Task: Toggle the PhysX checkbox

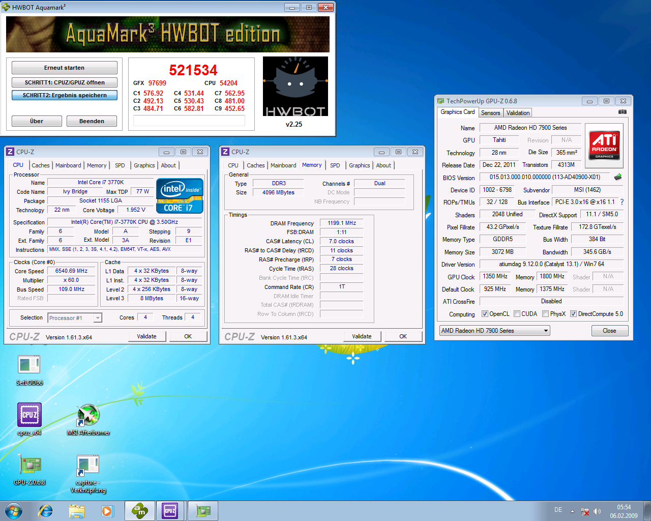Action: [x=545, y=314]
